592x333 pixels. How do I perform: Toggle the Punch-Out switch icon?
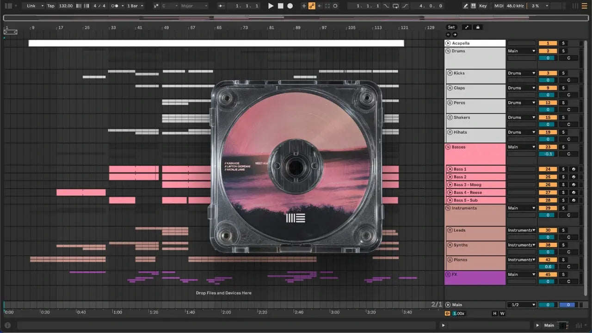point(405,6)
